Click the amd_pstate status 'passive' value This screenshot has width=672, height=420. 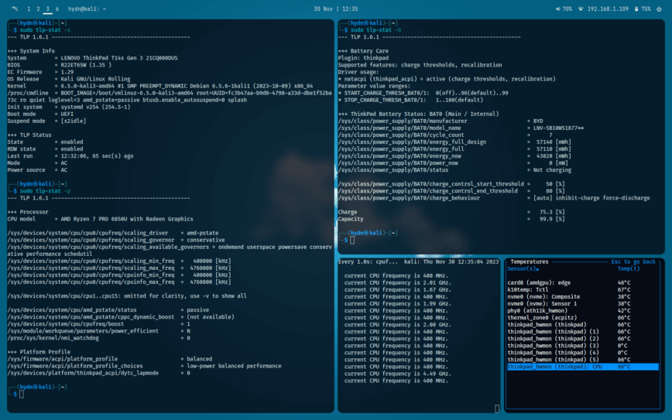click(x=198, y=310)
